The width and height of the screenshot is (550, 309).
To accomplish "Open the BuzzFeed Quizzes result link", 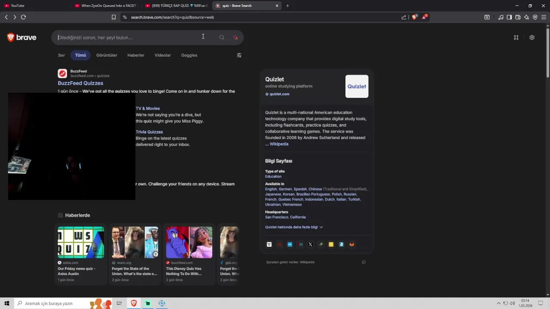I will click(x=80, y=83).
